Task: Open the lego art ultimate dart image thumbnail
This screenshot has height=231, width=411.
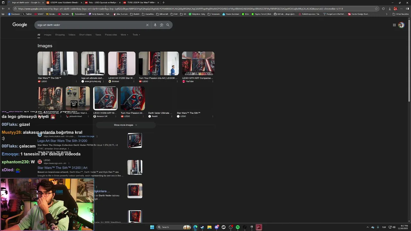Action: click(93, 64)
